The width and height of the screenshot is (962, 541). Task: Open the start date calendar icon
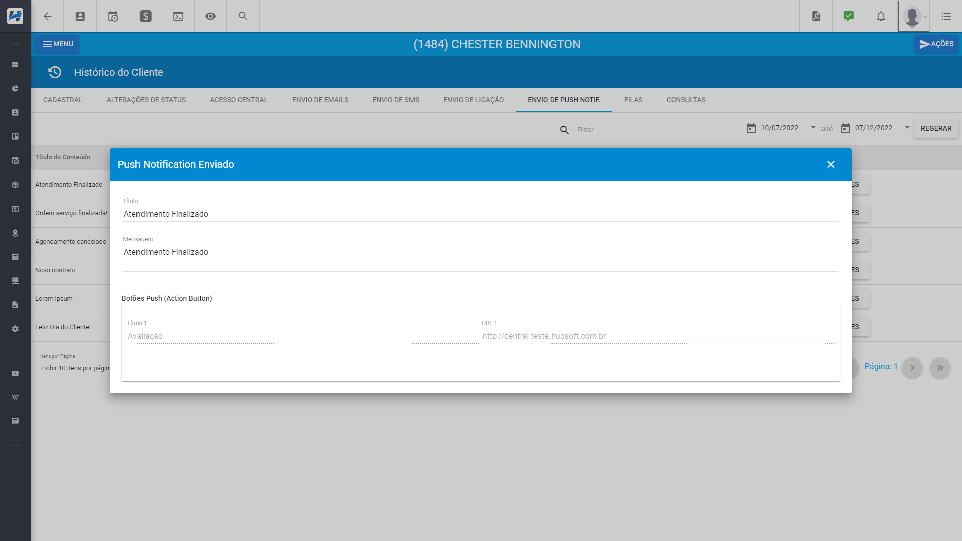tap(751, 129)
